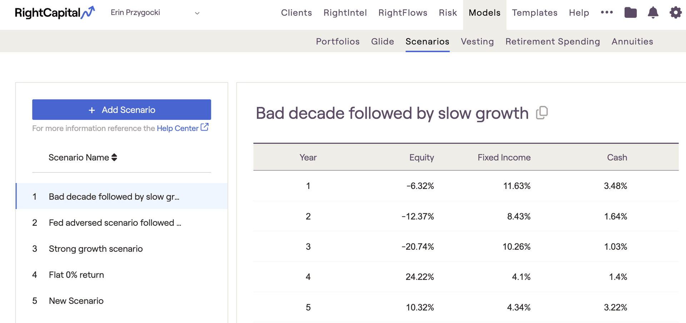Click the RightCapital logo
Viewport: 686px width, 323px height.
(55, 13)
